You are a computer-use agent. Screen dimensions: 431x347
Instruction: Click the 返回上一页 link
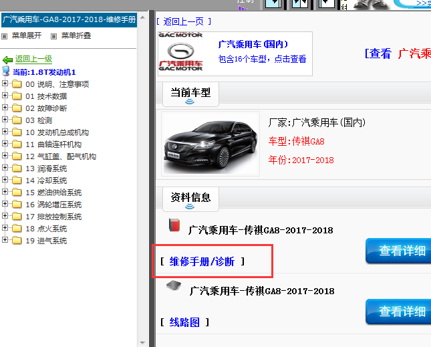coord(183,21)
